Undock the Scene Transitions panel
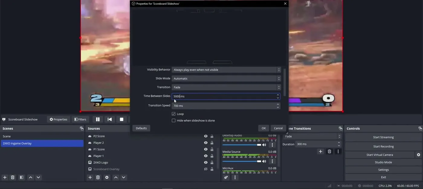The image size is (423, 189). (x=341, y=128)
